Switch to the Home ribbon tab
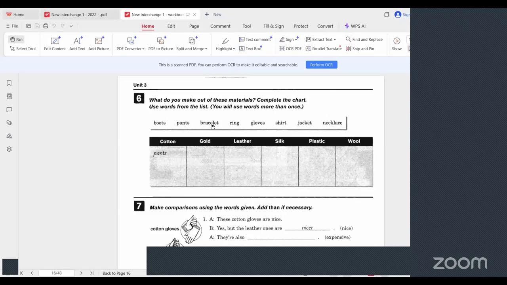 148,26
